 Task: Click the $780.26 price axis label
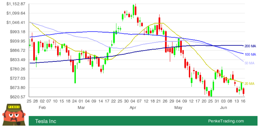pos(17,69)
